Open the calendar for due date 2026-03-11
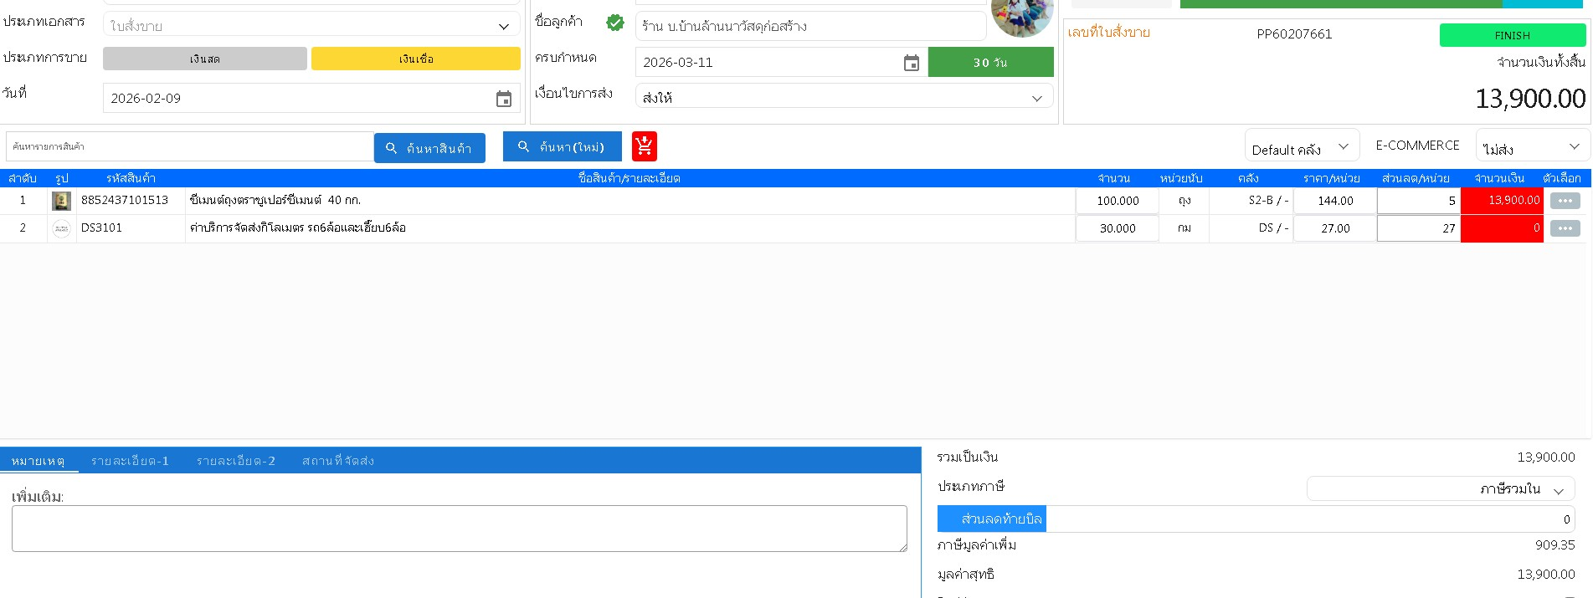1593x598 pixels. click(911, 63)
